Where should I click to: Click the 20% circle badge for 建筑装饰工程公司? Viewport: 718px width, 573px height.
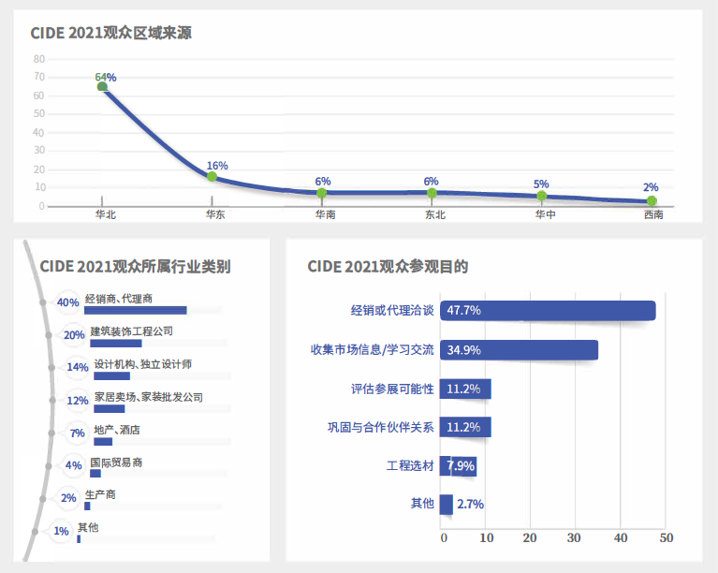(74, 335)
